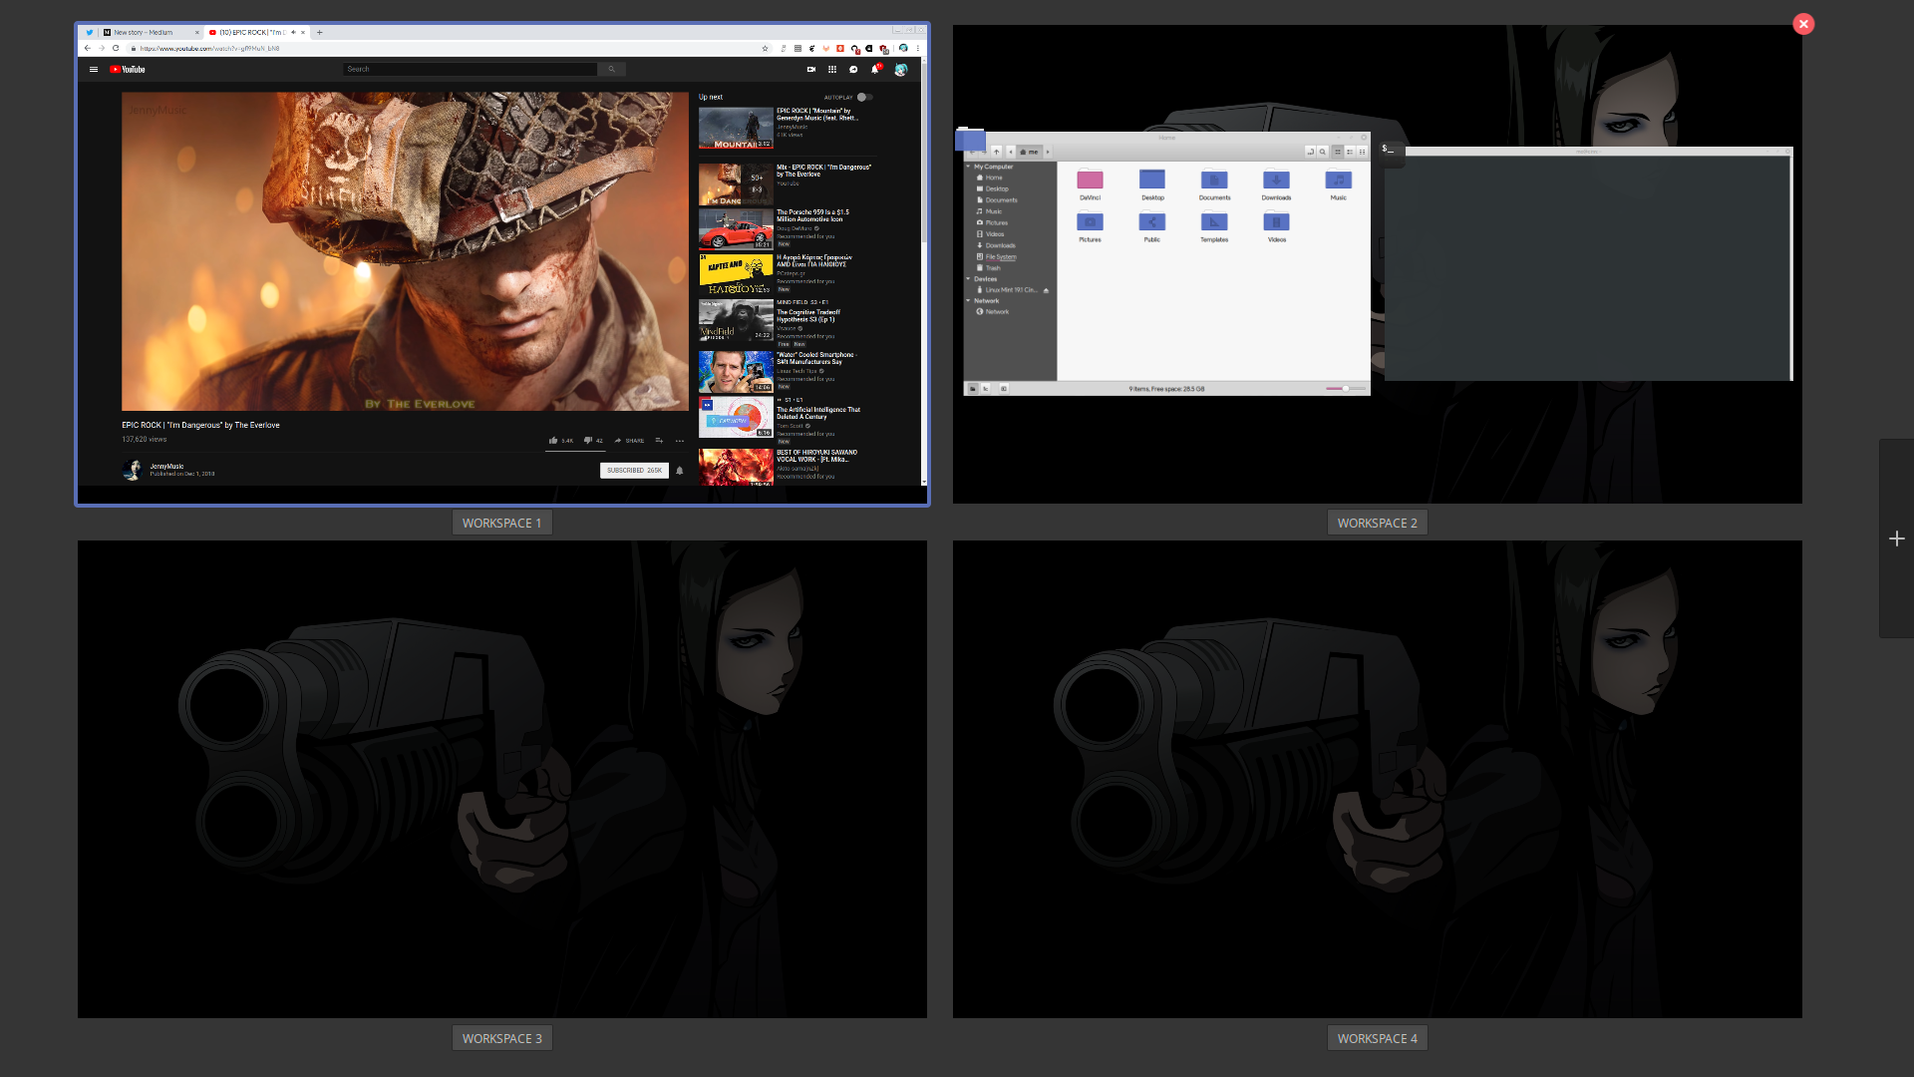Open the "Mountain" by Generdyn up-next thumbnail
Image resolution: width=1914 pixels, height=1077 pixels.
[736, 129]
